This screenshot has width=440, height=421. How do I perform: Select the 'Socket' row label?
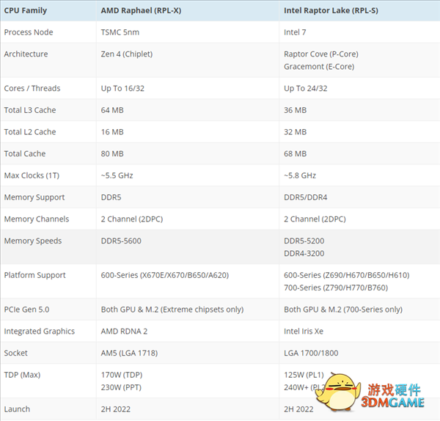[x=15, y=353]
